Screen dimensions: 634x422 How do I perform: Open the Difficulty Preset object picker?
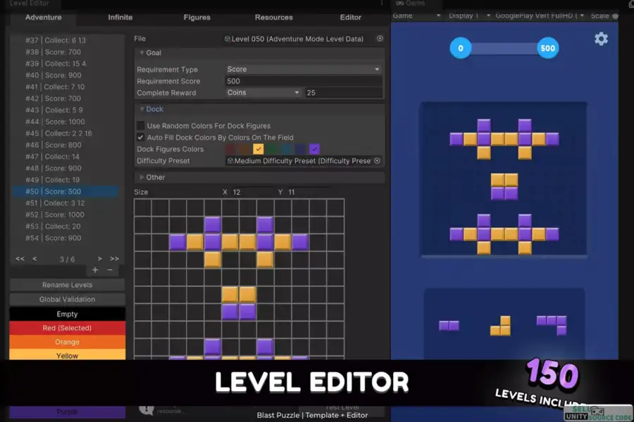377,161
